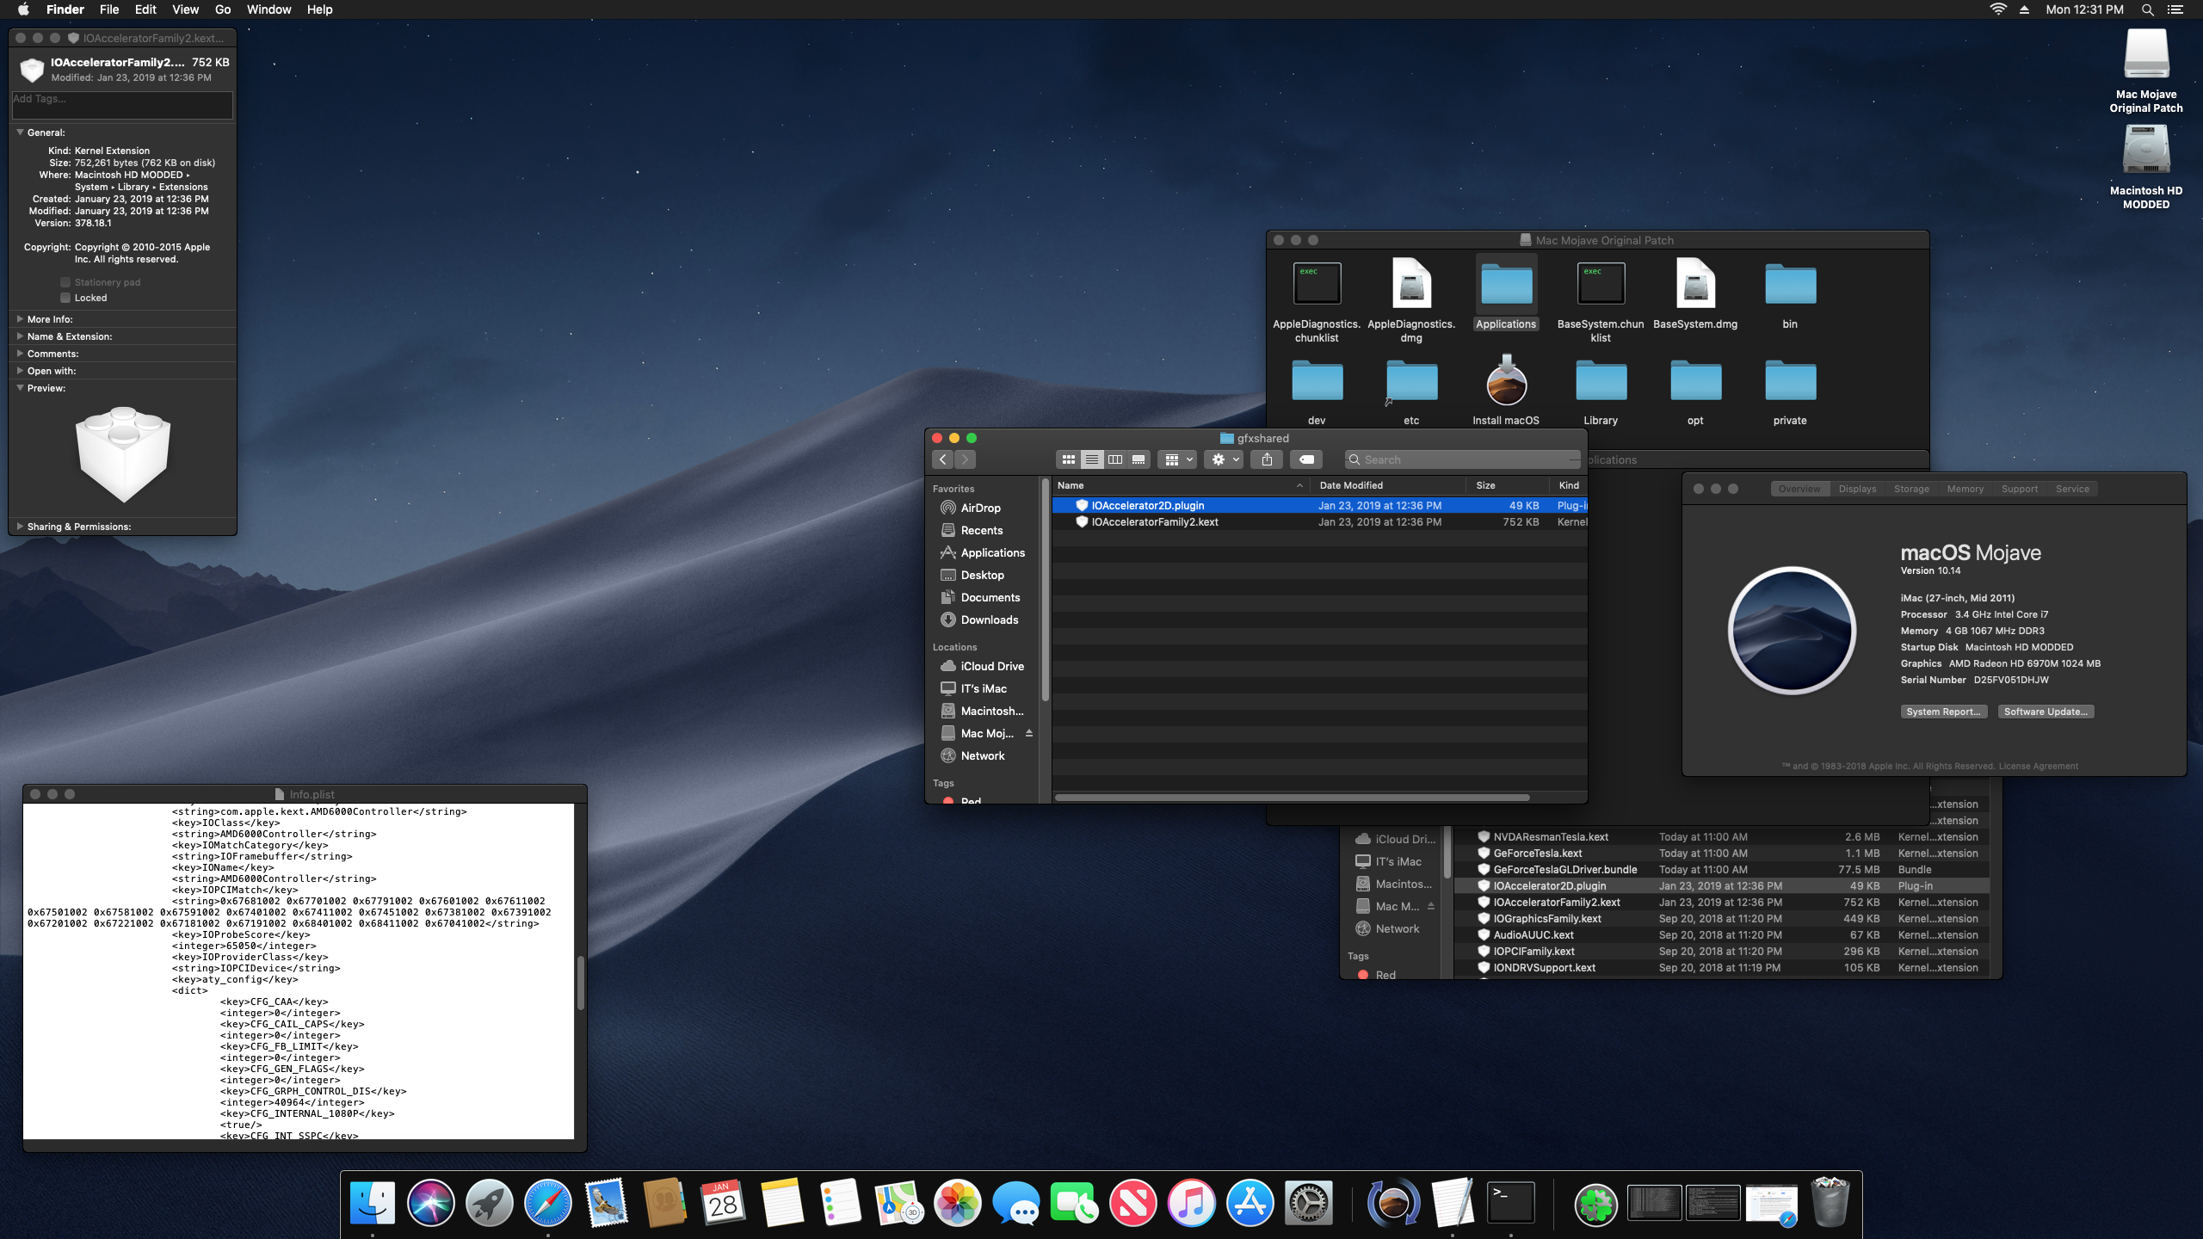The width and height of the screenshot is (2203, 1239).
Task: Open Terminal from the Dock
Action: pyautogui.click(x=1511, y=1203)
